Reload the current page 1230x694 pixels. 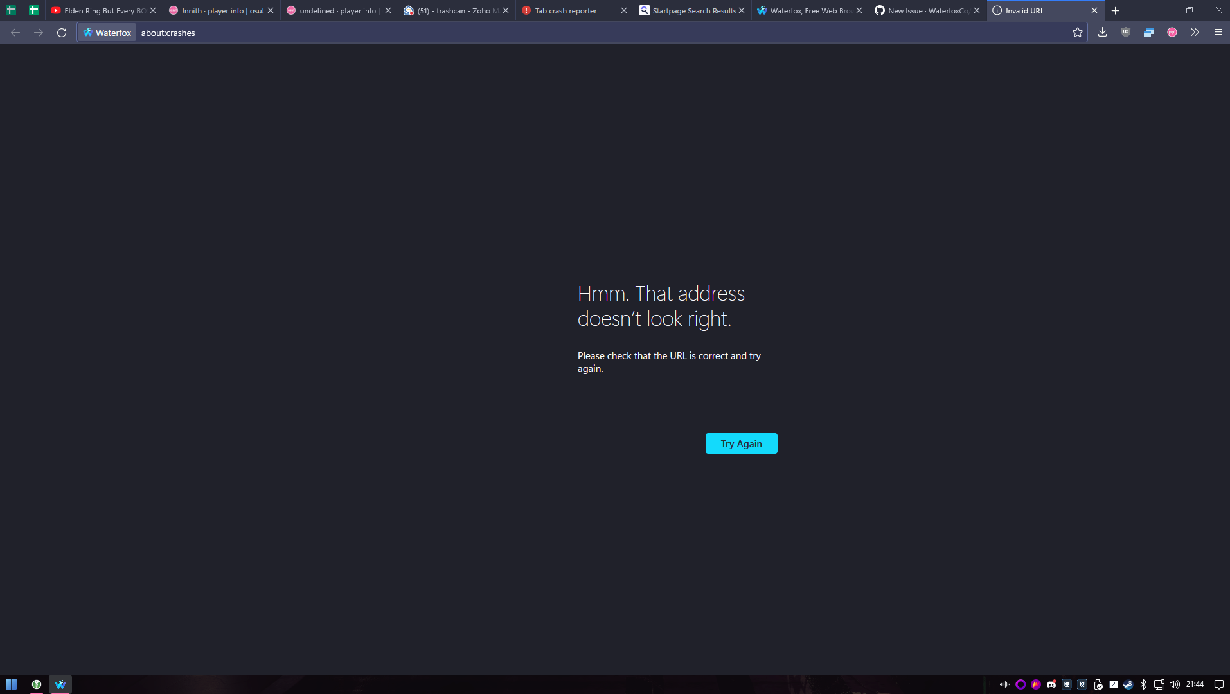(61, 32)
